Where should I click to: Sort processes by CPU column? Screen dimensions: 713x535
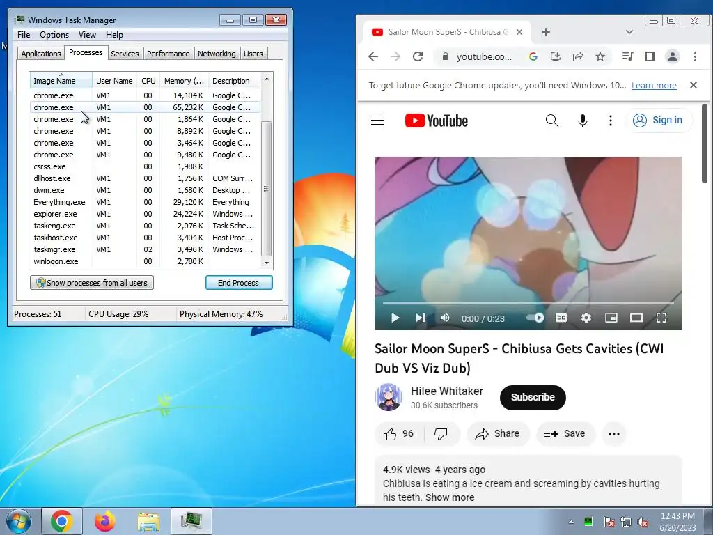click(148, 81)
